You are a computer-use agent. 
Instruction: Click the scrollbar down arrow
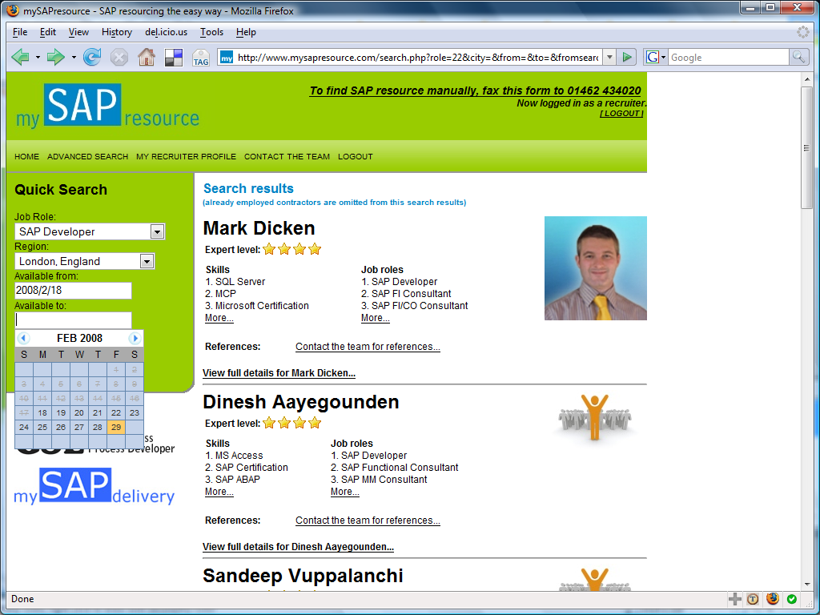coord(806,585)
